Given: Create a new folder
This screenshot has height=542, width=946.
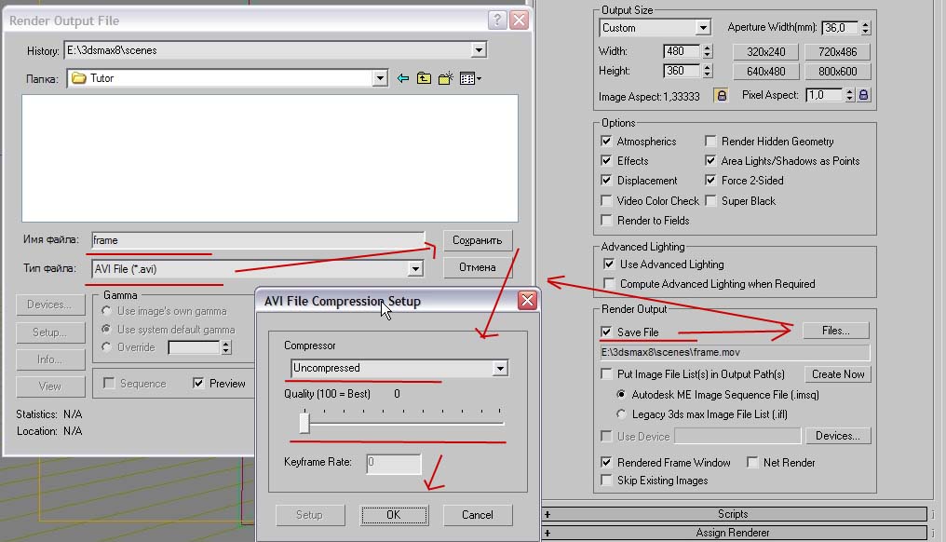Looking at the screenshot, I should (446, 79).
